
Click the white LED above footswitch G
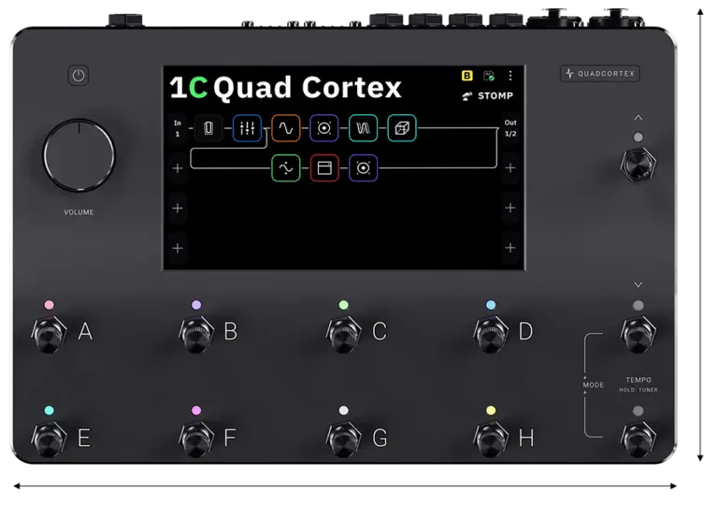pyautogui.click(x=344, y=411)
